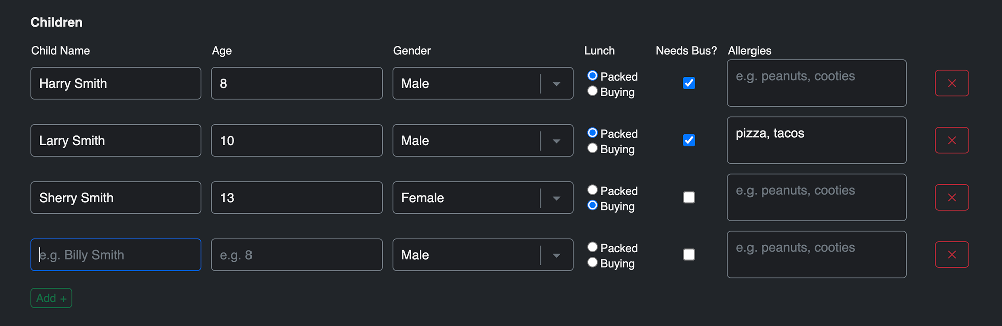The image size is (1002, 326).
Task: Check Needs Bus in the empty row
Action: tap(689, 255)
